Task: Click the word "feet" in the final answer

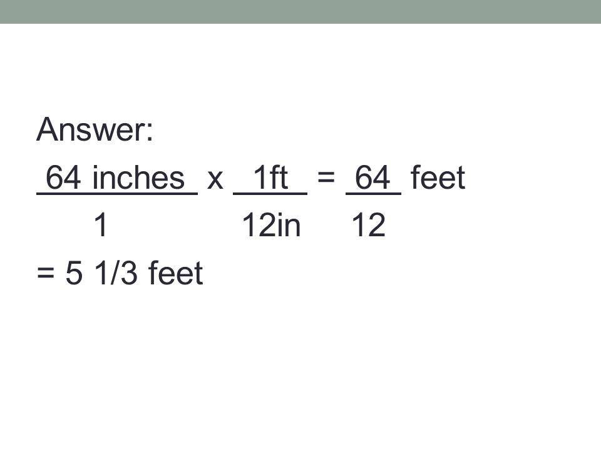Action: (175, 272)
